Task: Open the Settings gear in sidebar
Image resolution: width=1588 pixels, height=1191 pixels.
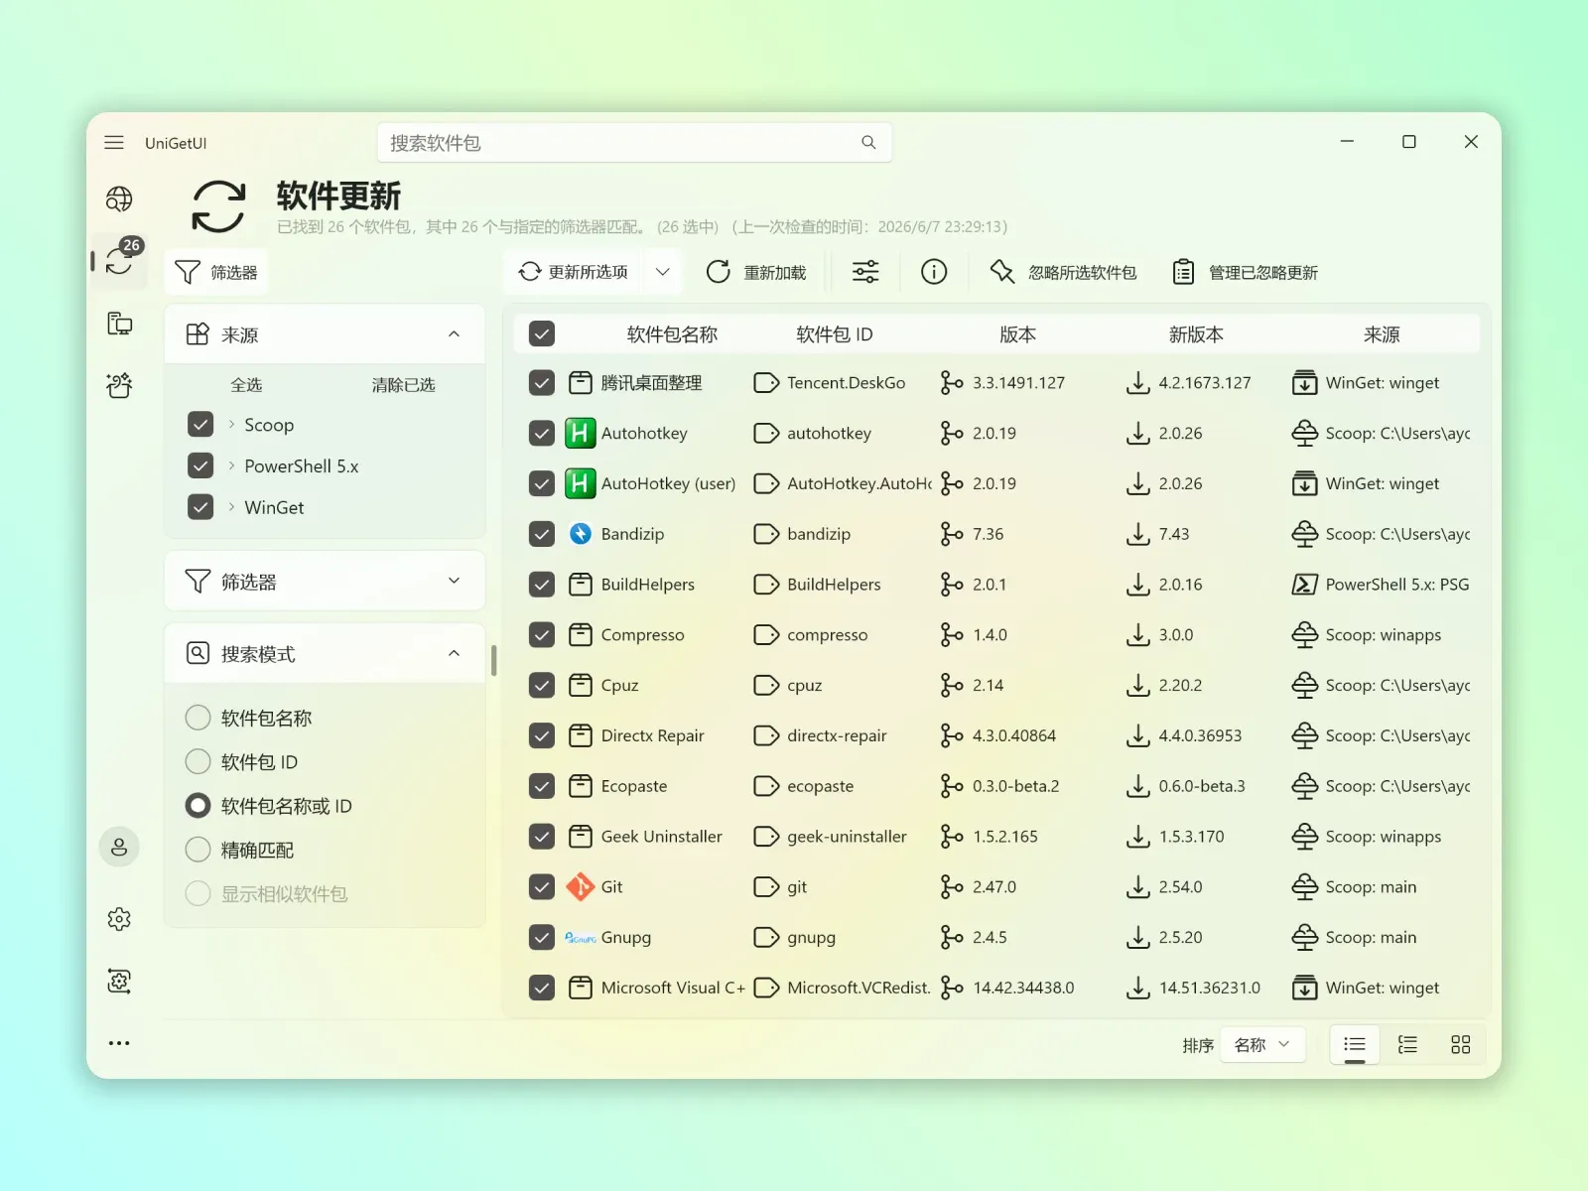Action: (x=119, y=919)
